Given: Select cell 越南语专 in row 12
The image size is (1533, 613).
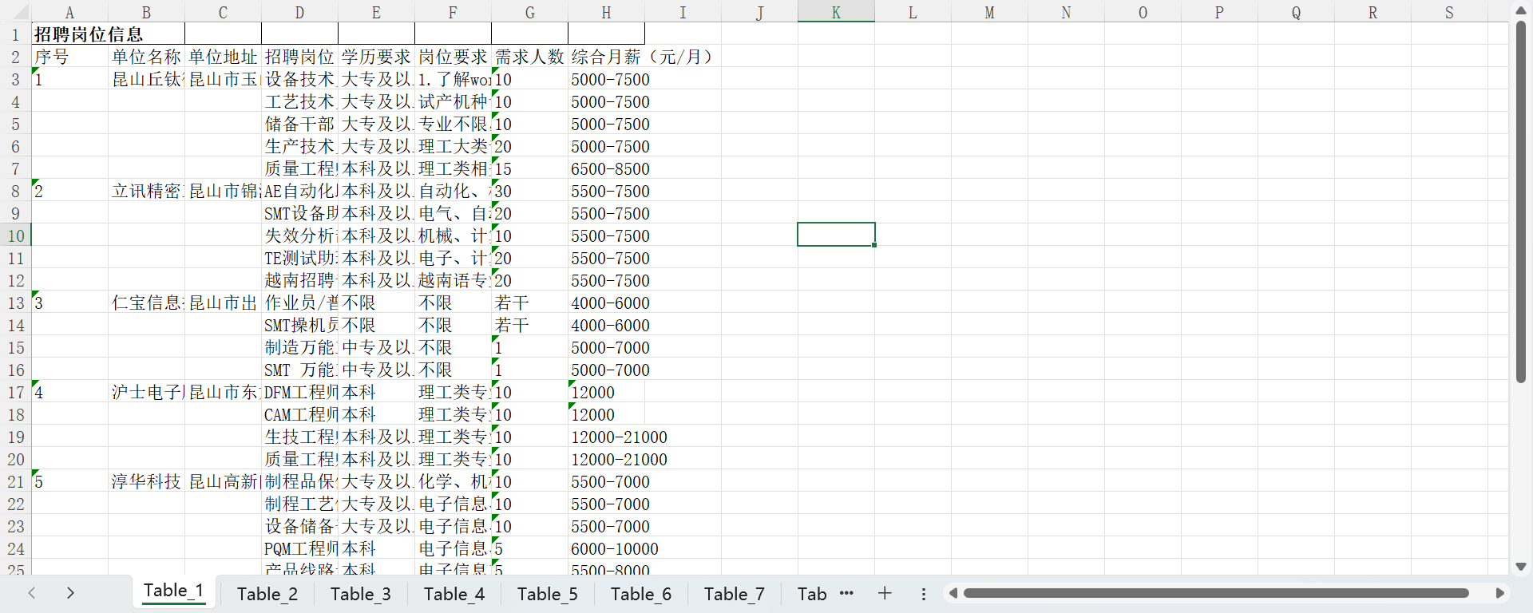Looking at the screenshot, I should pos(453,280).
